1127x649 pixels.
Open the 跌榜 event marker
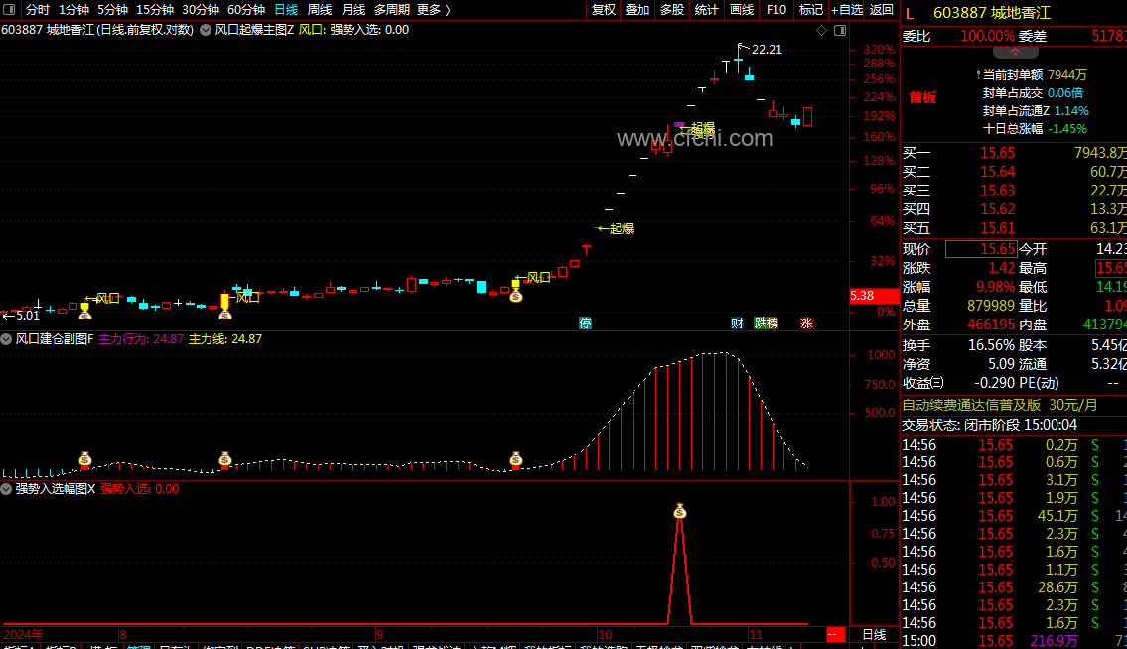[x=766, y=324]
